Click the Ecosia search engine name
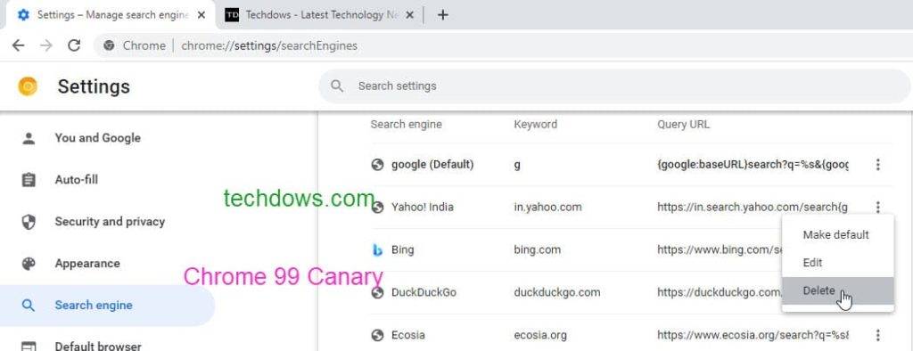Screen dimensions: 913x351 tap(408, 335)
